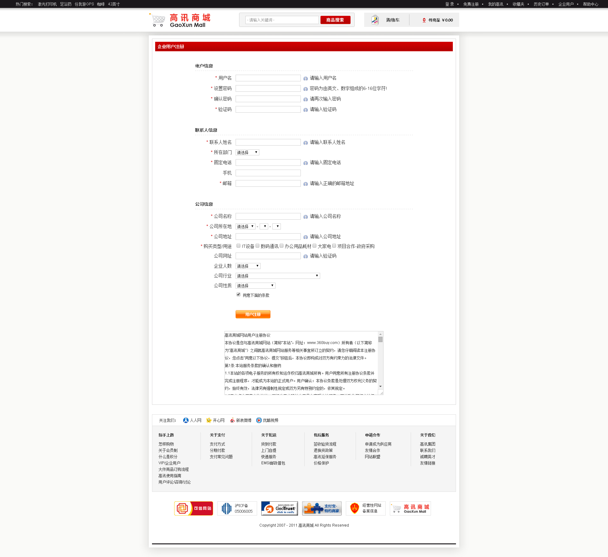Click the shopping cart icon
Image resolution: width=608 pixels, height=557 pixels.
click(375, 20)
